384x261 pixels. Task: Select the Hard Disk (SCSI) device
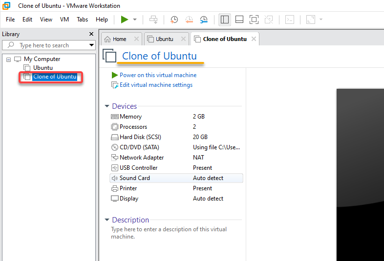[x=176, y=137]
